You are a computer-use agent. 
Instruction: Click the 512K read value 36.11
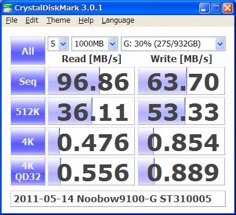click(x=91, y=111)
